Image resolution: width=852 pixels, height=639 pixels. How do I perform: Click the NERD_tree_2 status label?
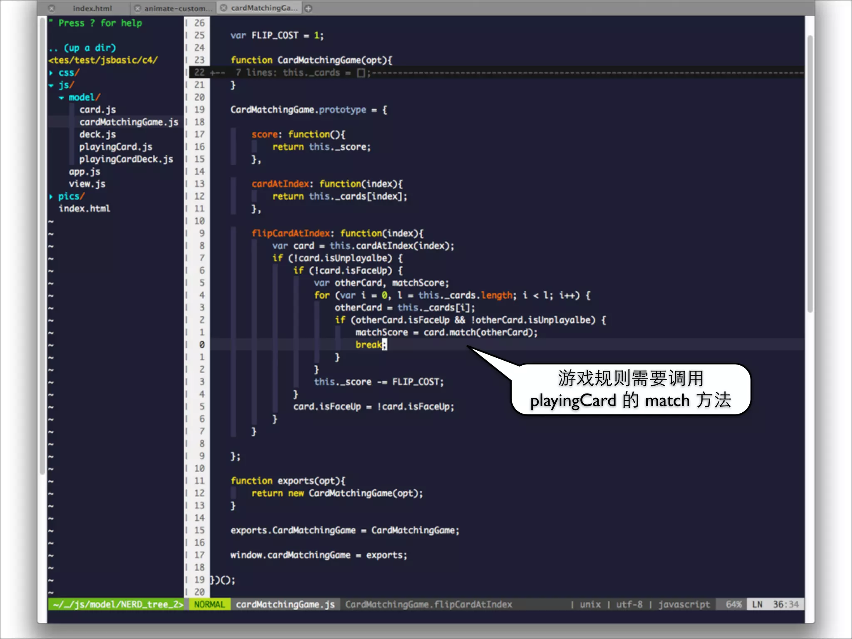118,604
